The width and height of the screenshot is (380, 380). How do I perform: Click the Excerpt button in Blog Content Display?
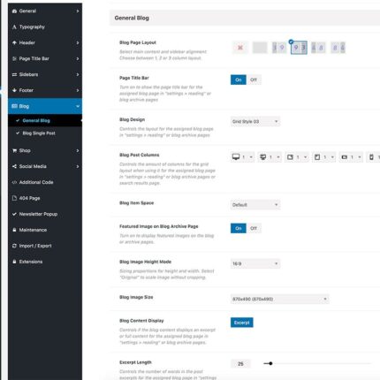click(x=241, y=323)
